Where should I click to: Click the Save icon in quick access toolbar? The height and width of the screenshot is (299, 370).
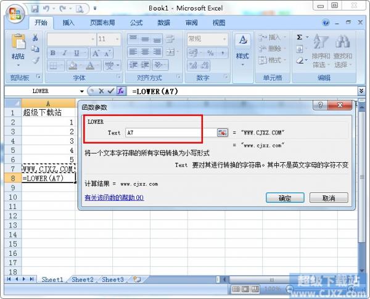tap(35, 9)
